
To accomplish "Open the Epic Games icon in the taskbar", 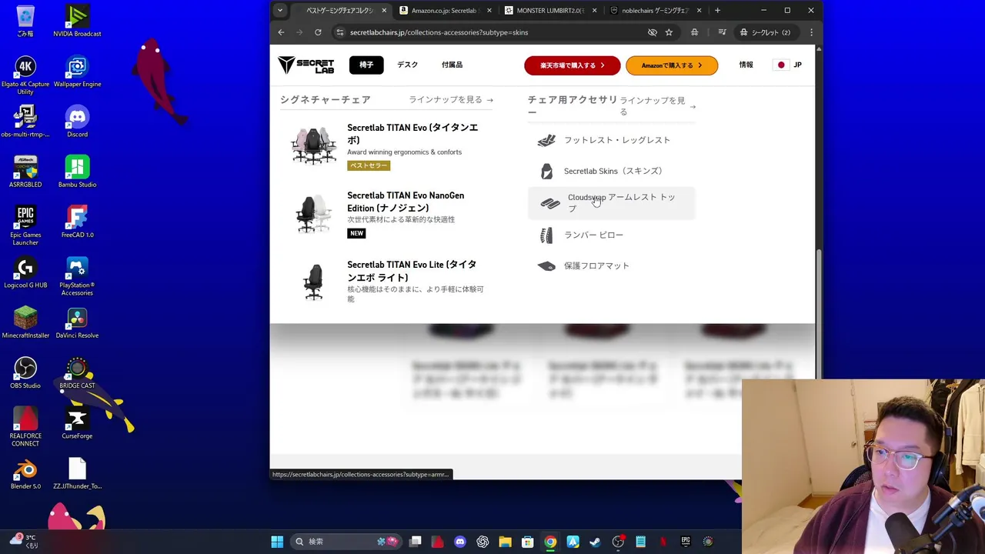I will (686, 542).
